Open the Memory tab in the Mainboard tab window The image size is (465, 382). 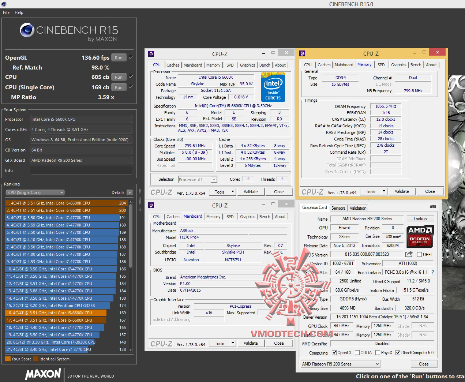[x=213, y=217]
